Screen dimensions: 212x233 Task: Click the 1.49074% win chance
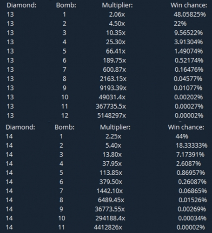coord(189,51)
